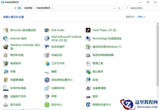Click the scrollbar up arrow
The image size is (159, 110).
(158, 24)
